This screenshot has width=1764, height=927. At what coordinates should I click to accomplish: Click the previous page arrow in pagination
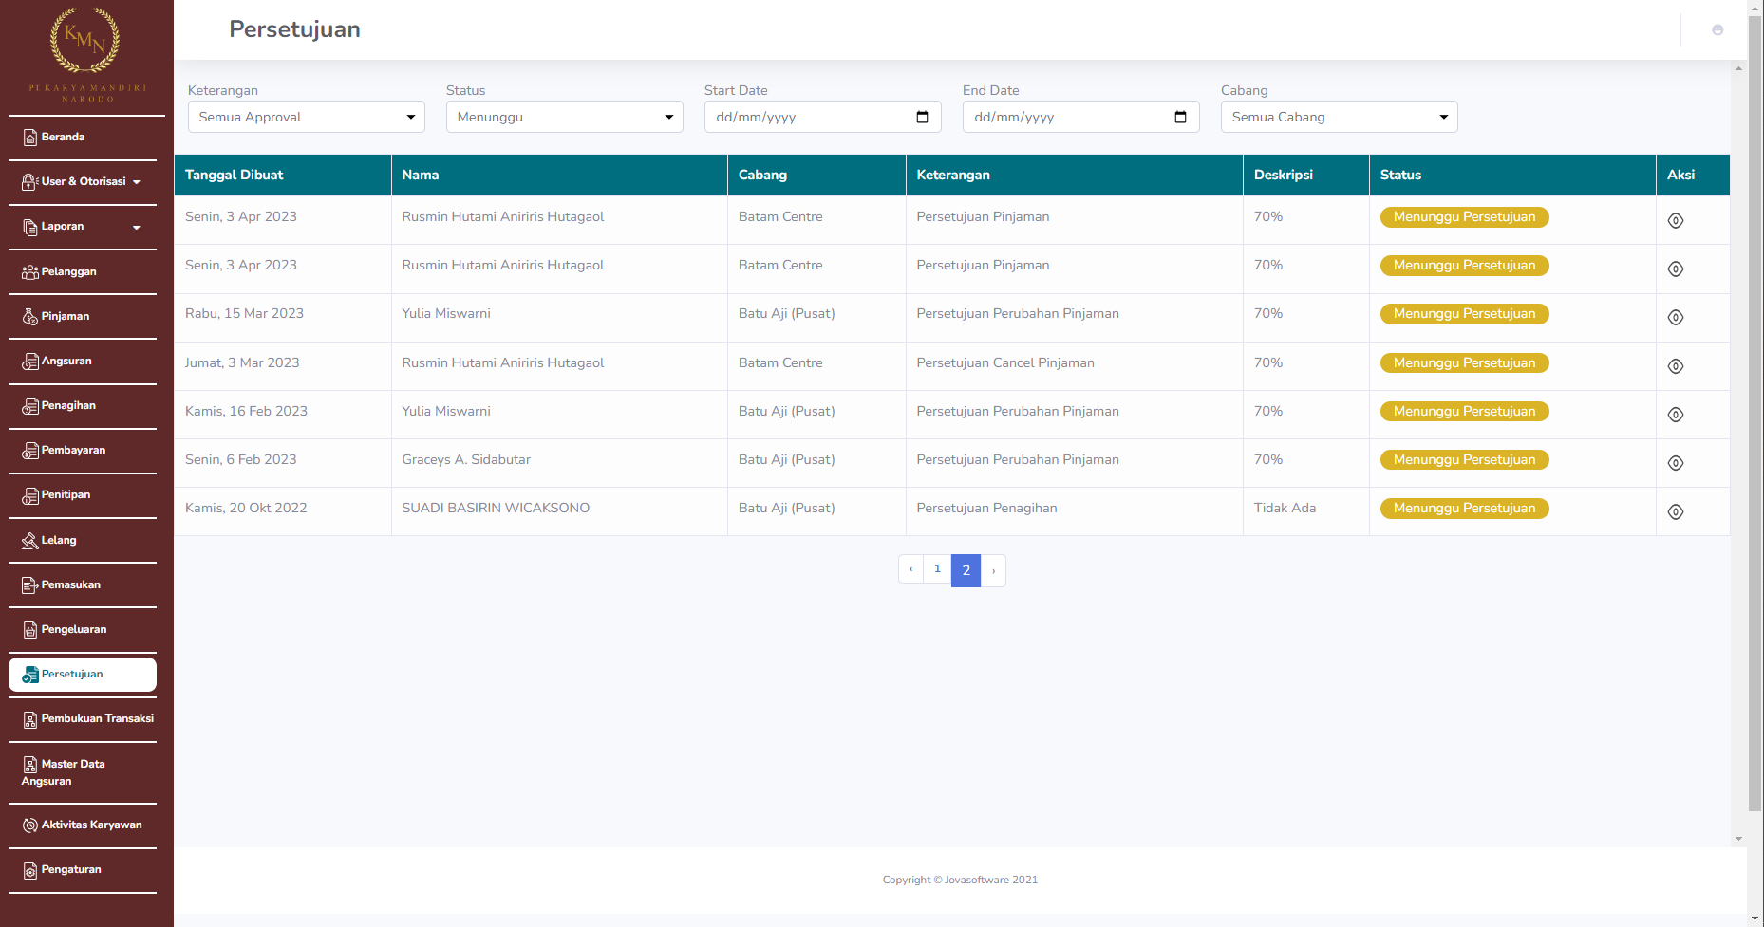(910, 569)
